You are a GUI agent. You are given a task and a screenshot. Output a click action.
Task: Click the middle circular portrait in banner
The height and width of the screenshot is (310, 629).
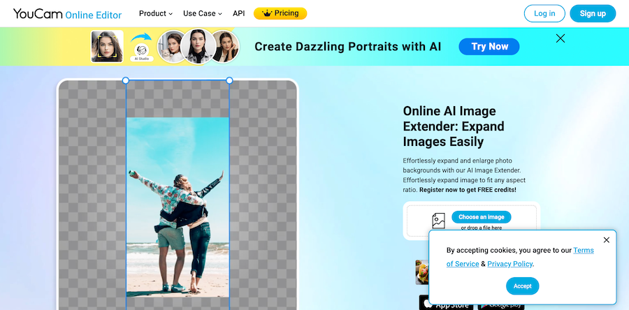pyautogui.click(x=198, y=47)
